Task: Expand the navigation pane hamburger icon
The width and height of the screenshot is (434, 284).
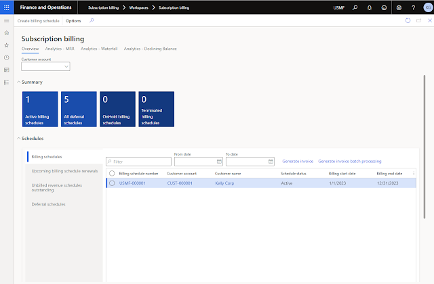Action: 7,21
